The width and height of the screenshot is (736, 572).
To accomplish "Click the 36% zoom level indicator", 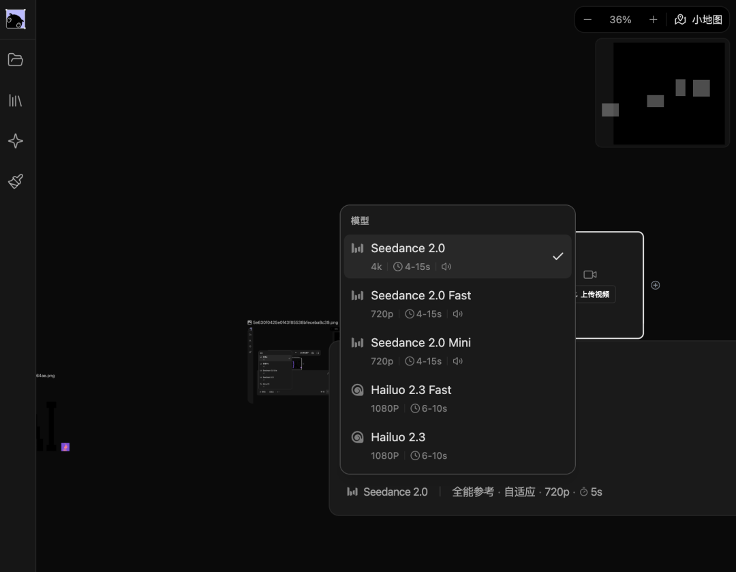I will tap(620, 20).
